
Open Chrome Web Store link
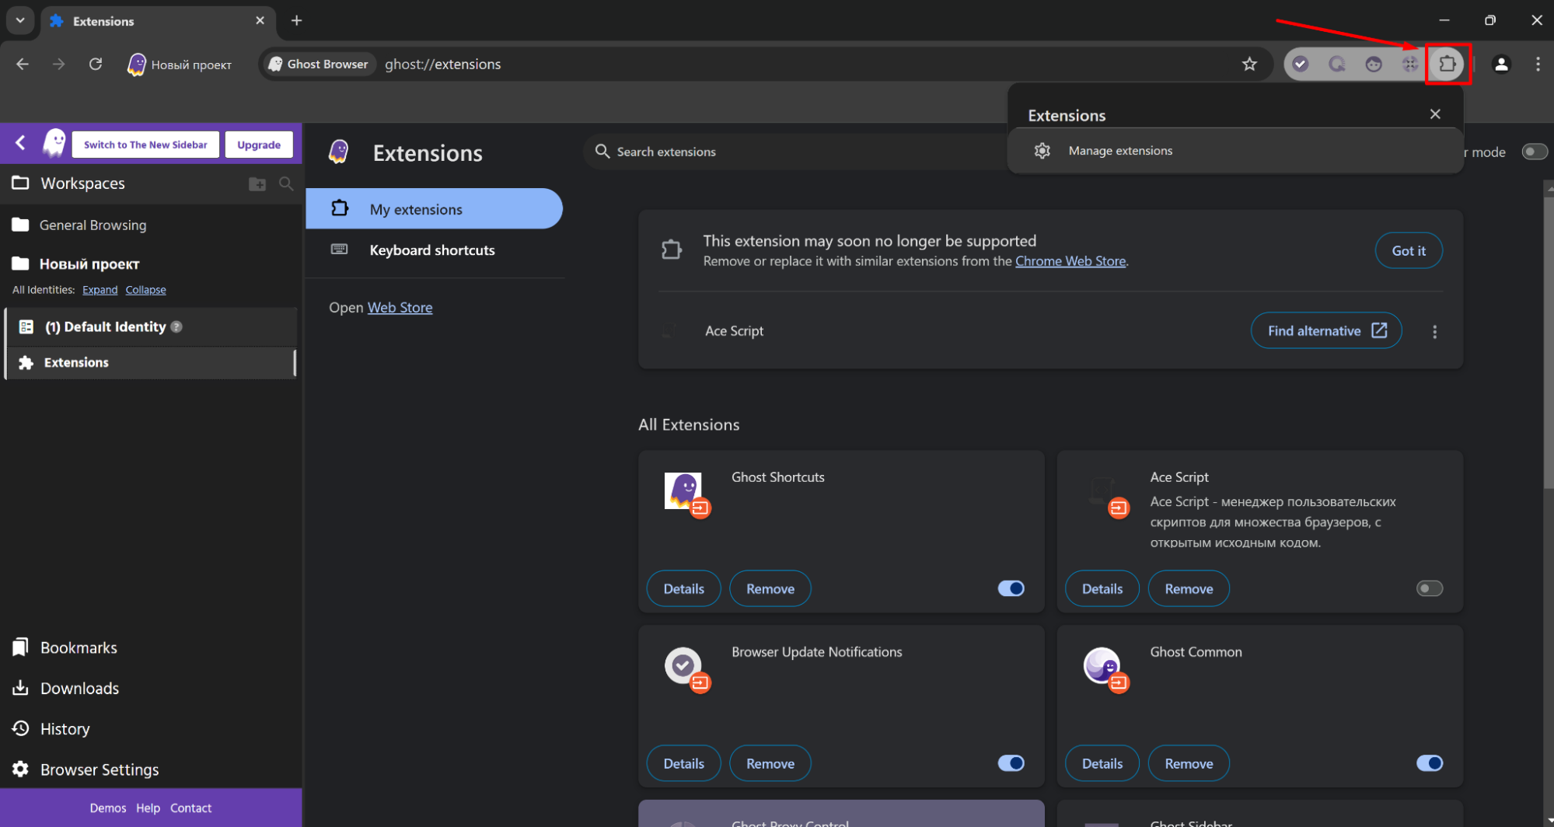pyautogui.click(x=1070, y=261)
